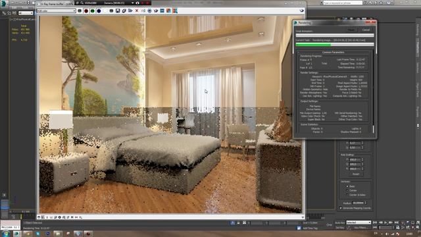The width and height of the screenshot is (421, 237).
Task: Click the volume icon in system tray
Action: click(x=387, y=234)
